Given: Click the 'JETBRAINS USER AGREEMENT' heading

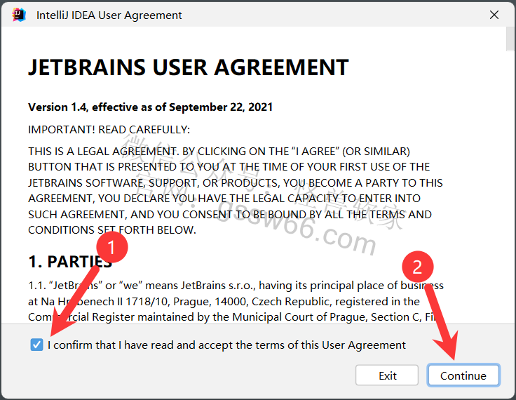Looking at the screenshot, I should click(x=188, y=67).
